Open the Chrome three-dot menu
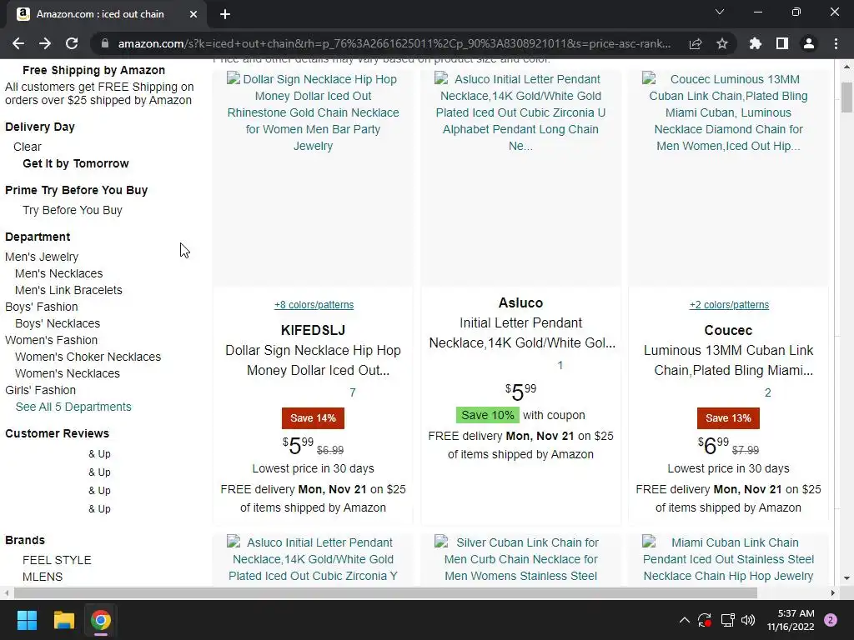Image resolution: width=854 pixels, height=640 pixels. click(x=836, y=43)
